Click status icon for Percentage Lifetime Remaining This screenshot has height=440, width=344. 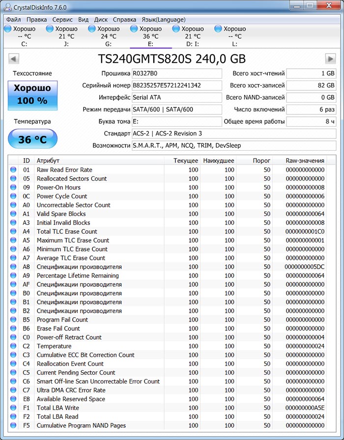pyautogui.click(x=13, y=275)
